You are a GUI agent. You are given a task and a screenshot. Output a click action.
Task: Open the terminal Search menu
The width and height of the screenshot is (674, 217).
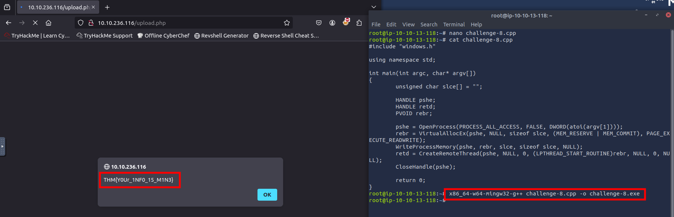point(429,25)
